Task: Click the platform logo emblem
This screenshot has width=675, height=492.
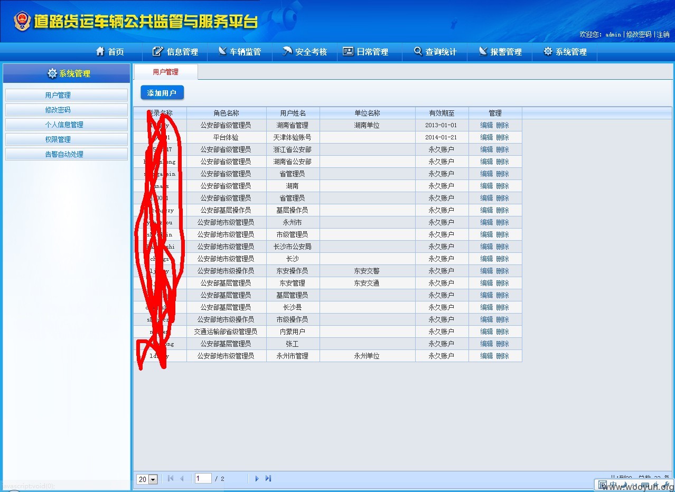Action: click(x=22, y=21)
